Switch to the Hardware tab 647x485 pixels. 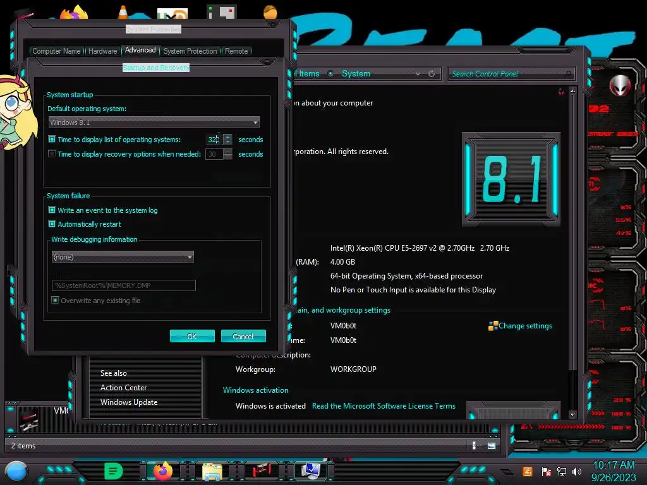point(103,51)
